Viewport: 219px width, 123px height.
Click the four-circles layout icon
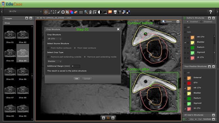pyautogui.click(x=81, y=12)
